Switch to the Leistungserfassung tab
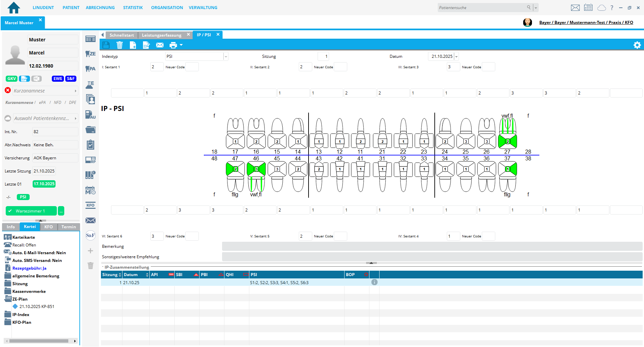This screenshot has height=347, width=644. coord(162,35)
